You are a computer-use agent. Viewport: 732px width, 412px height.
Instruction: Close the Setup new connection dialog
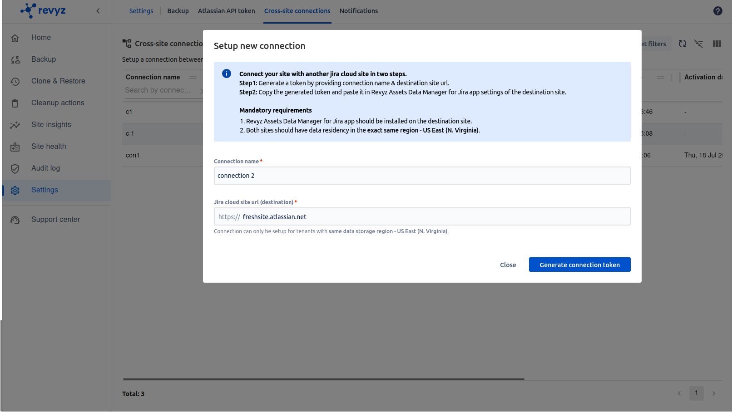[508, 265]
